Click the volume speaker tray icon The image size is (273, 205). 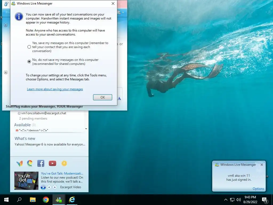239,200
